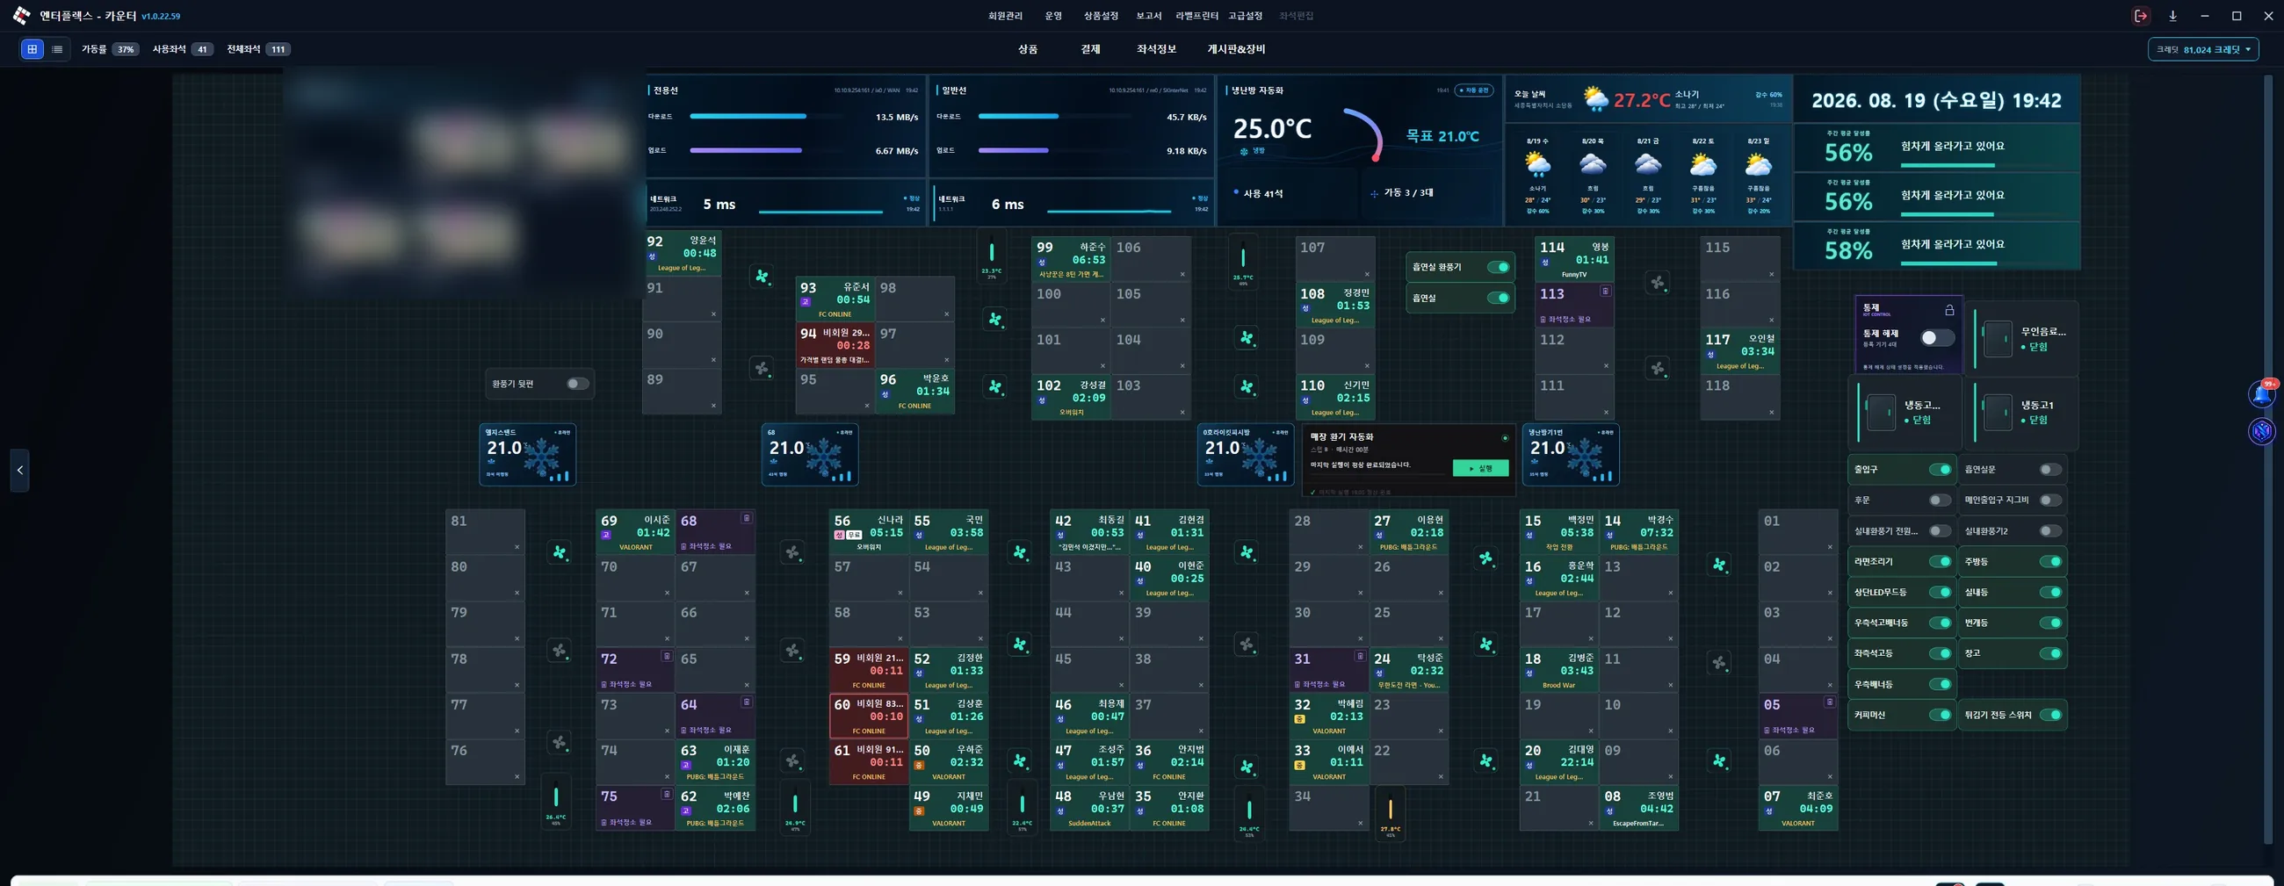Viewport: 2284px width, 886px height.
Task: Switch to the 좌석정보 tab
Action: [x=1156, y=50]
